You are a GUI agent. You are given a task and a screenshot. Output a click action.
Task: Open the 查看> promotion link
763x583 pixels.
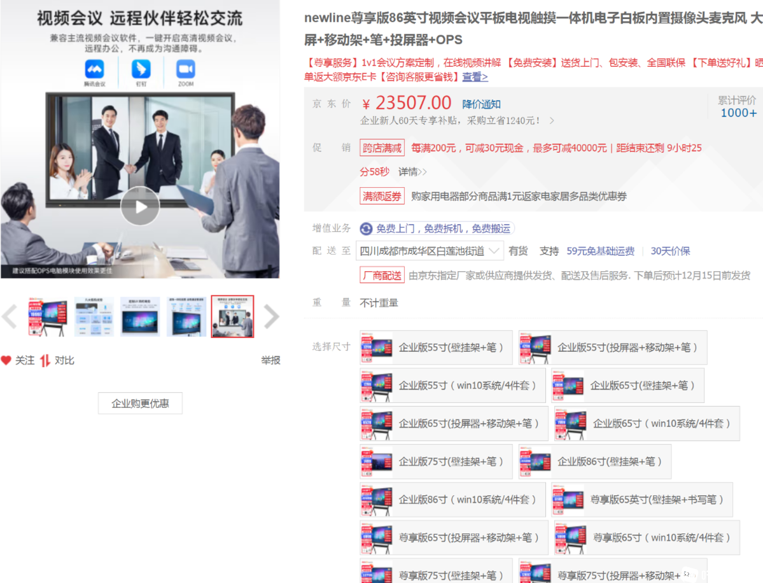pyautogui.click(x=475, y=77)
